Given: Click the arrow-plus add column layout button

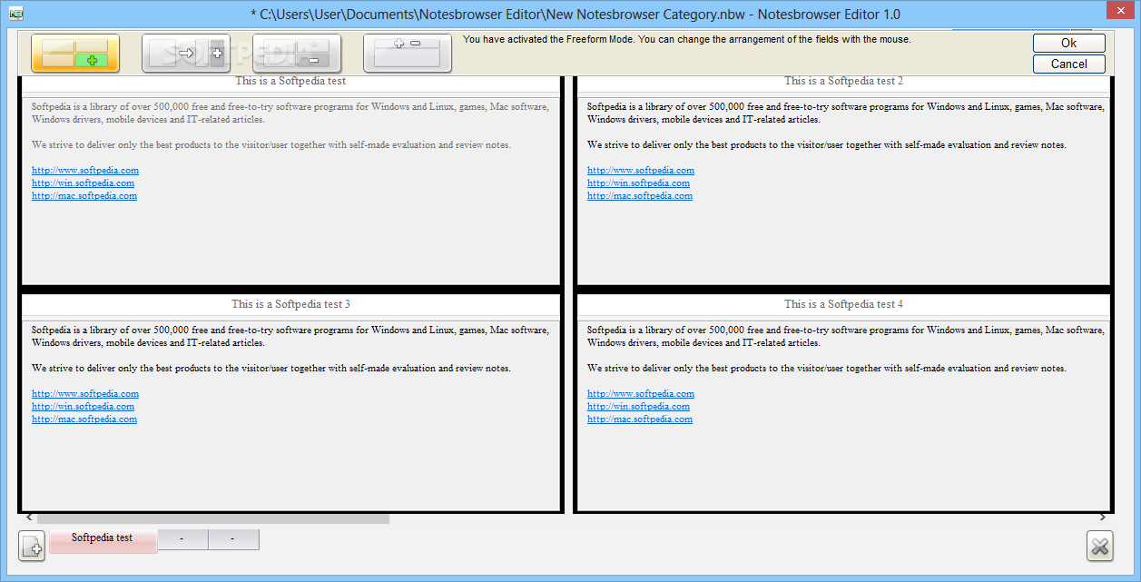Looking at the screenshot, I should (x=186, y=54).
